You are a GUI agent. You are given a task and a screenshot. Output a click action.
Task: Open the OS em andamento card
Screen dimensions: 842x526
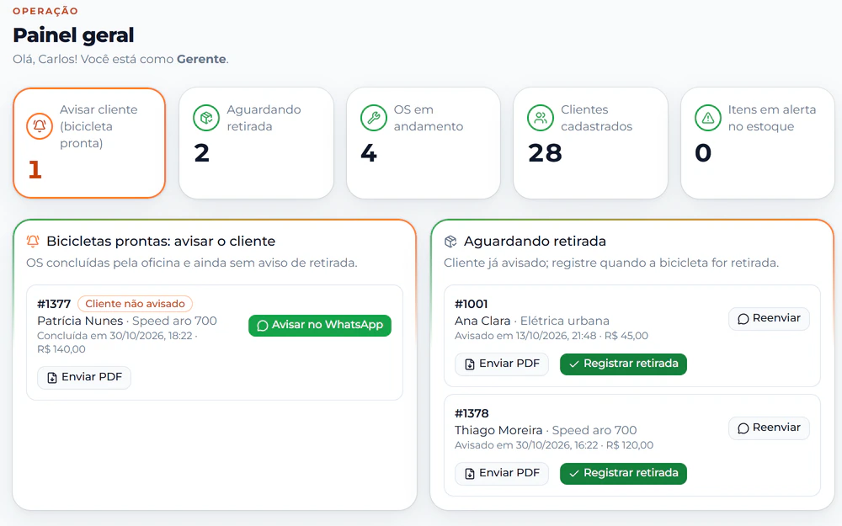point(424,143)
